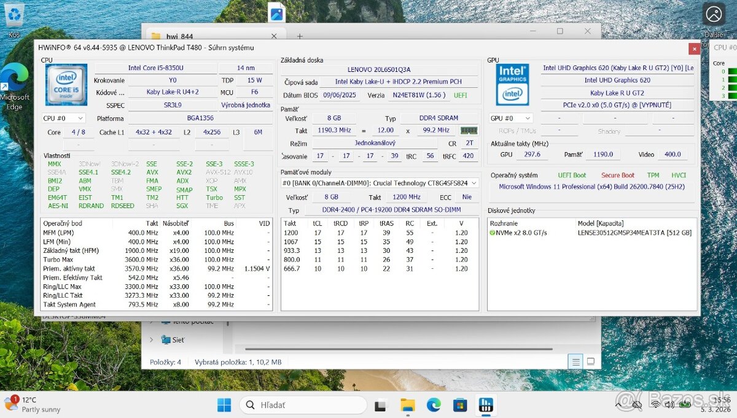
Task: Click the Hľadať search box on taskbar
Action: pyautogui.click(x=304, y=405)
